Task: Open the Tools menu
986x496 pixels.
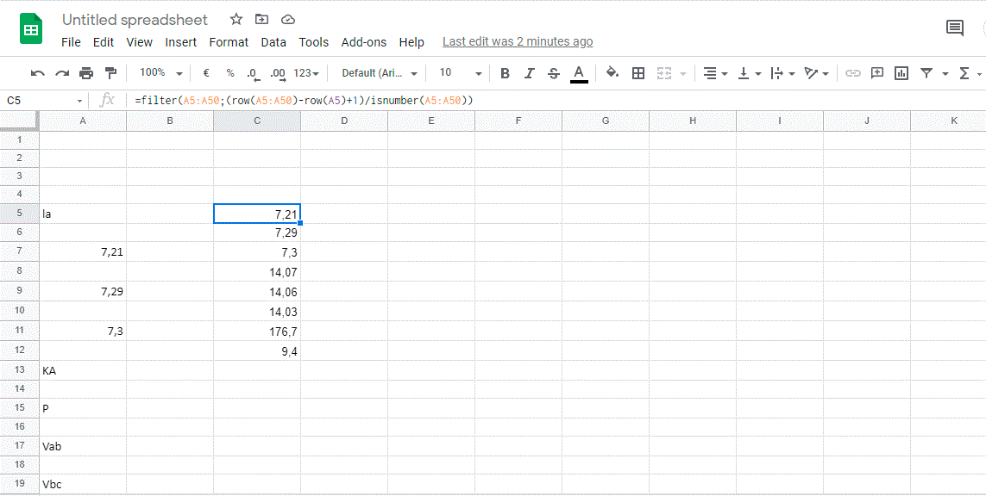Action: (314, 42)
